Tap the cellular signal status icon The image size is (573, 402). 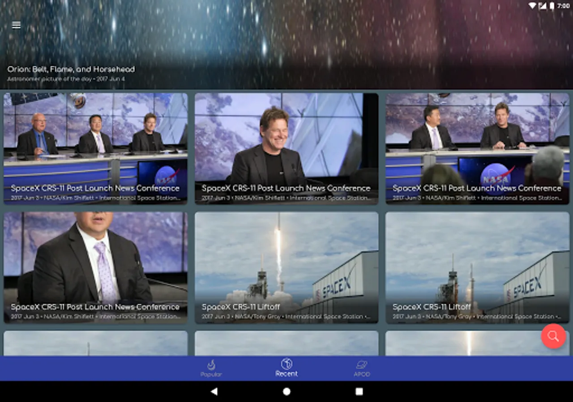pos(543,6)
